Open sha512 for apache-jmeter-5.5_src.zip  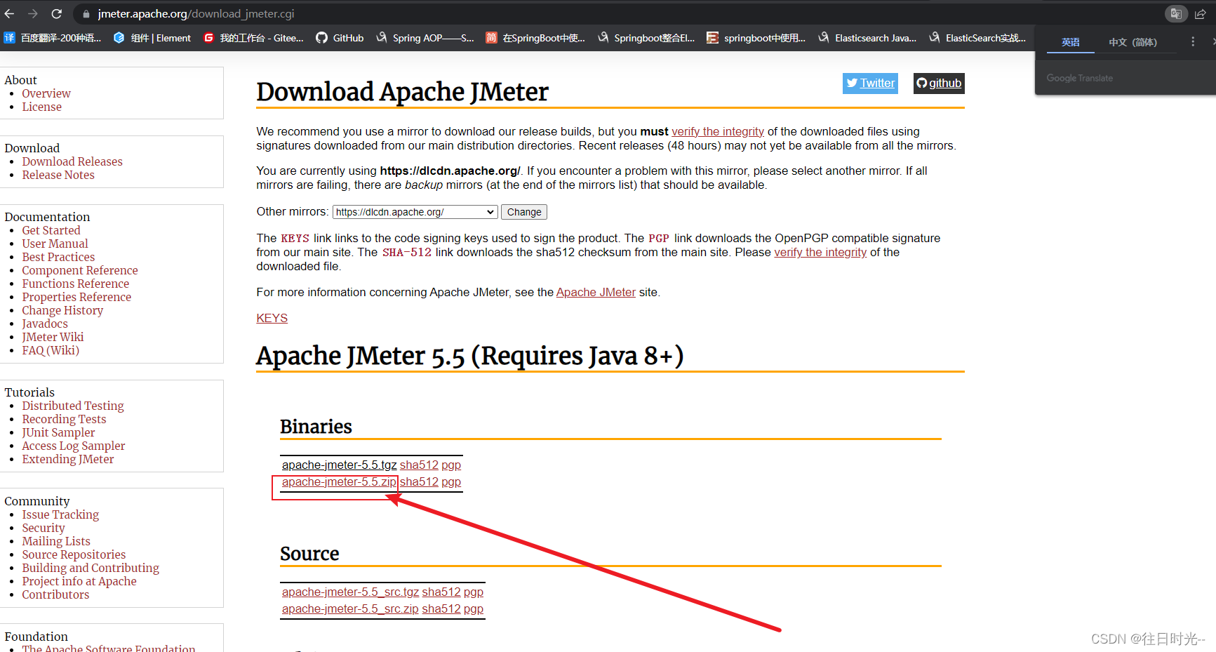click(441, 608)
